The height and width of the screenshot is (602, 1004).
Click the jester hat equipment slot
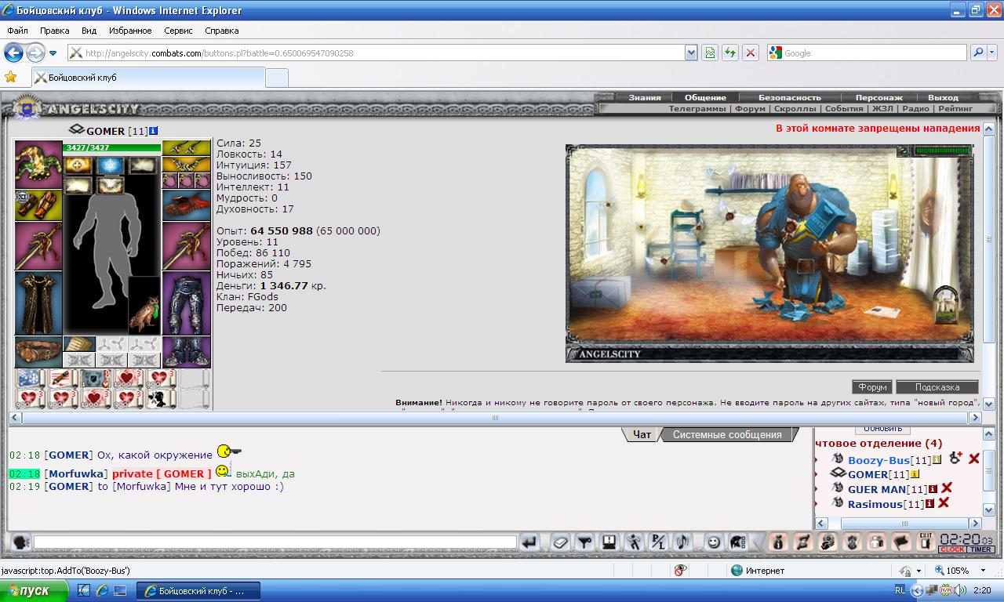38,164
